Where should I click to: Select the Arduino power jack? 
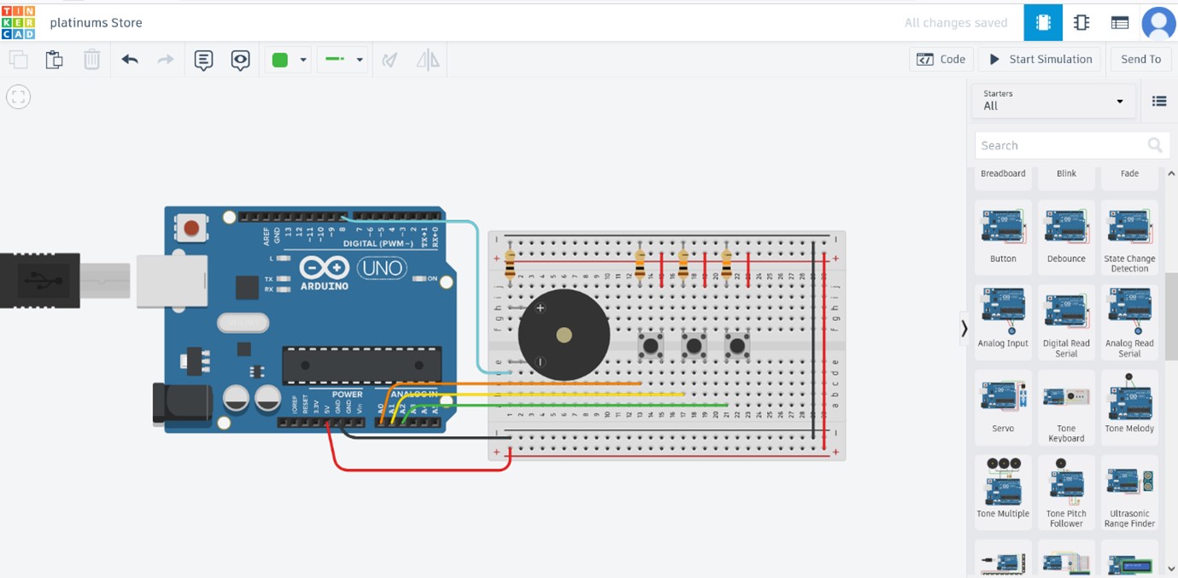click(x=181, y=406)
